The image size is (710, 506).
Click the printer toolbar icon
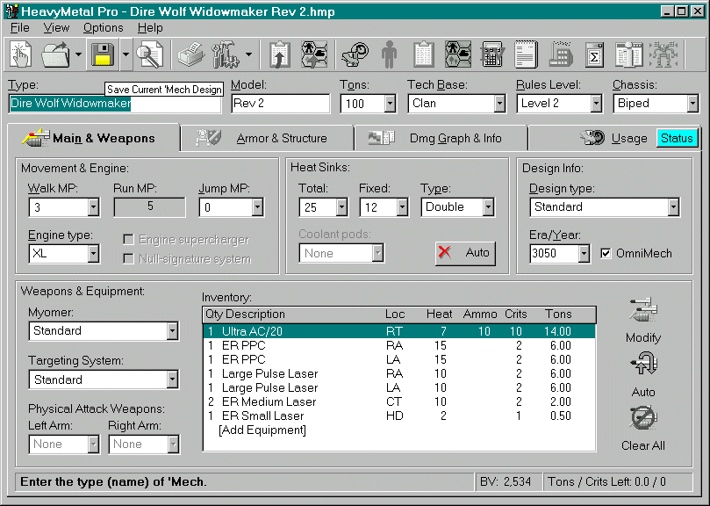click(191, 54)
